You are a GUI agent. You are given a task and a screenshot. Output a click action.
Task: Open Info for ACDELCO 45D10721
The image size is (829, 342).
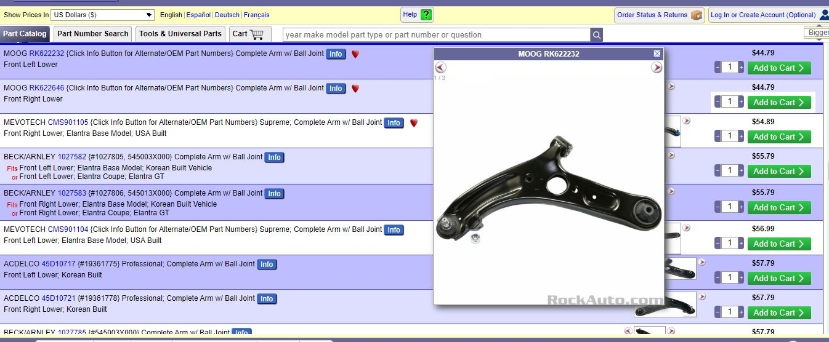(x=267, y=299)
